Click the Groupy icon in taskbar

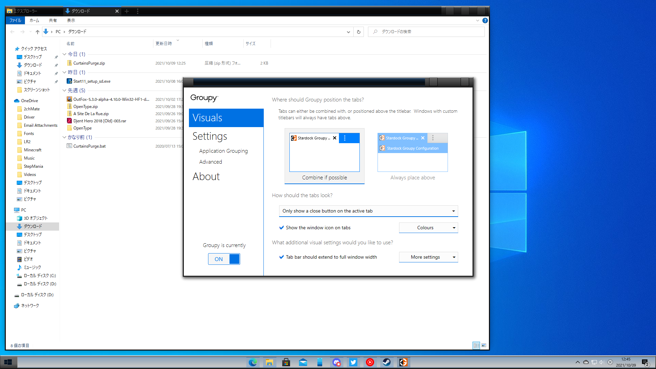coord(403,362)
